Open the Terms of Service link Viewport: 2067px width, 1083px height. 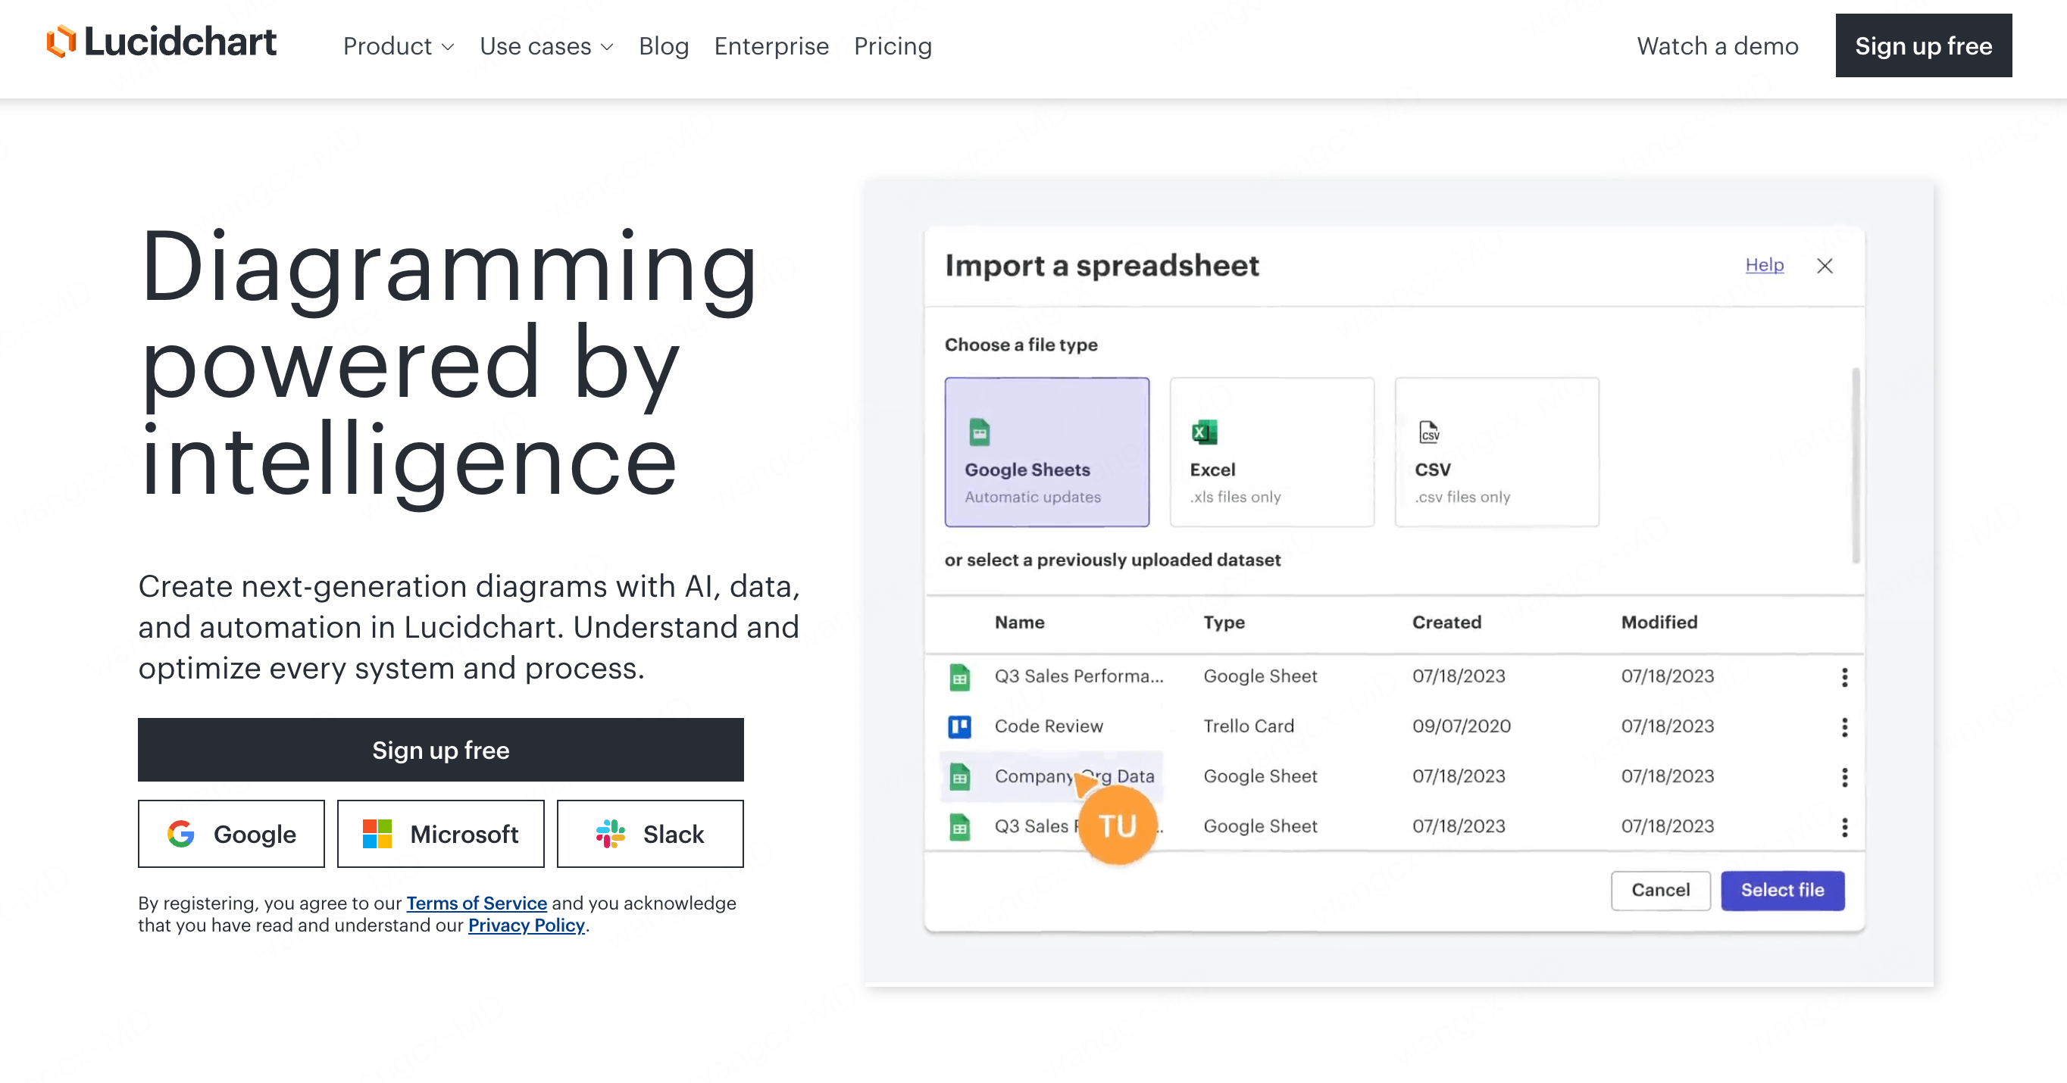[x=477, y=904]
